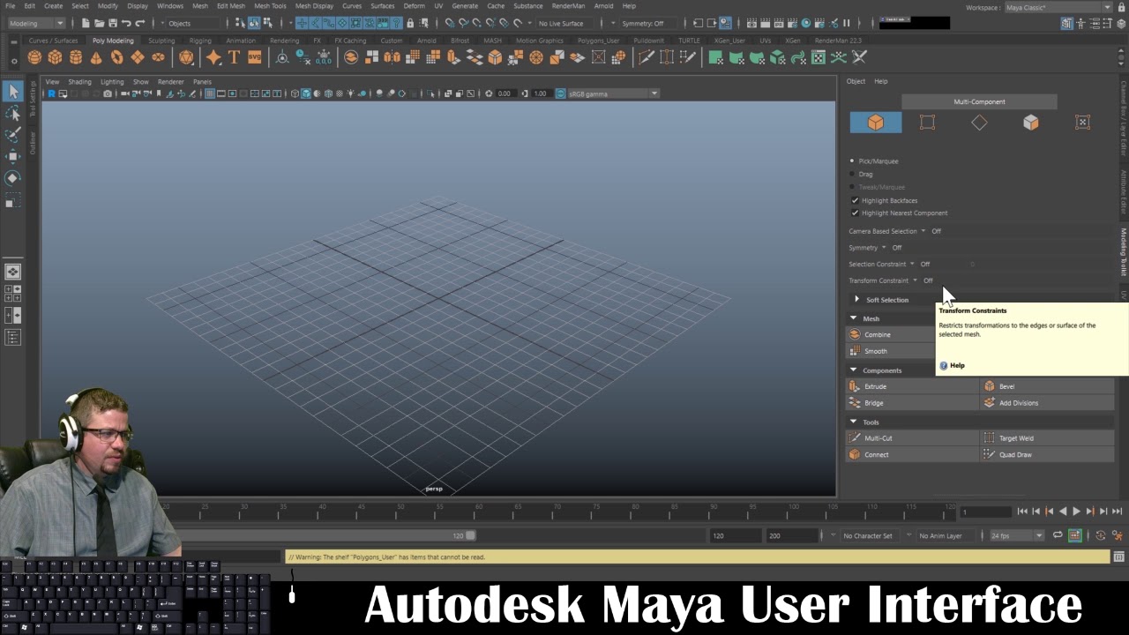Create a polygon cone from the shelf
The width and height of the screenshot is (1129, 635).
[96, 57]
